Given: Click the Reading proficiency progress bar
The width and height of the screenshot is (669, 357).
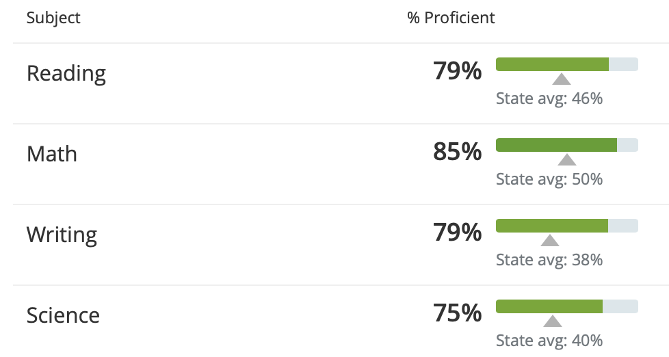Looking at the screenshot, I should (x=566, y=64).
